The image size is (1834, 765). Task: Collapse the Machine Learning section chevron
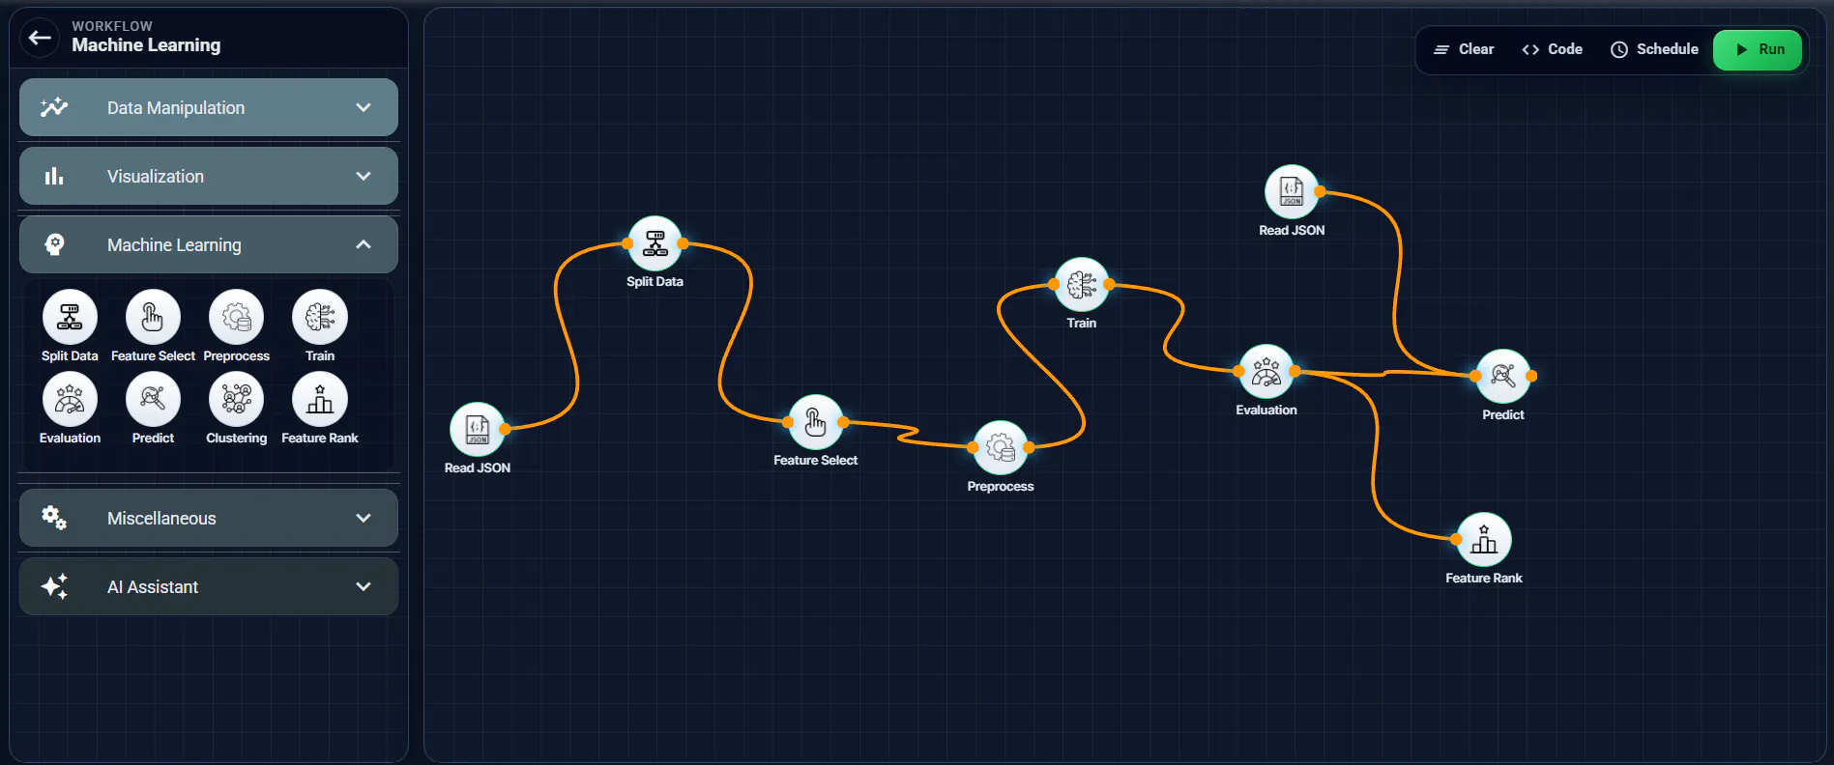(x=364, y=244)
